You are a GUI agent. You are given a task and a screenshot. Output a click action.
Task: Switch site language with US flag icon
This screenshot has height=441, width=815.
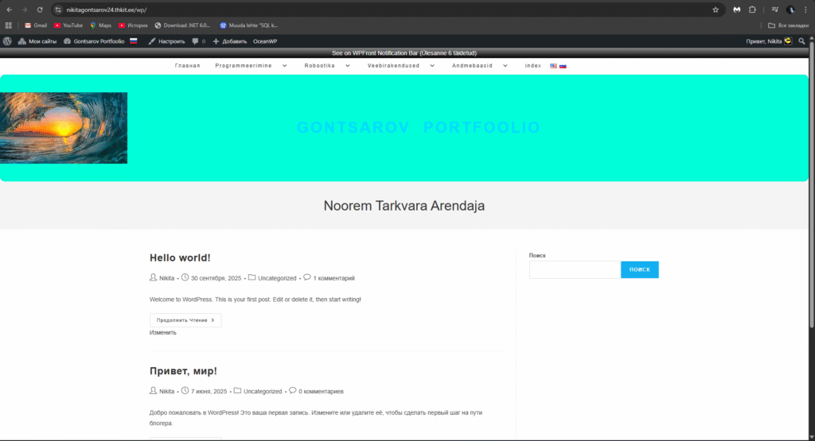point(553,66)
